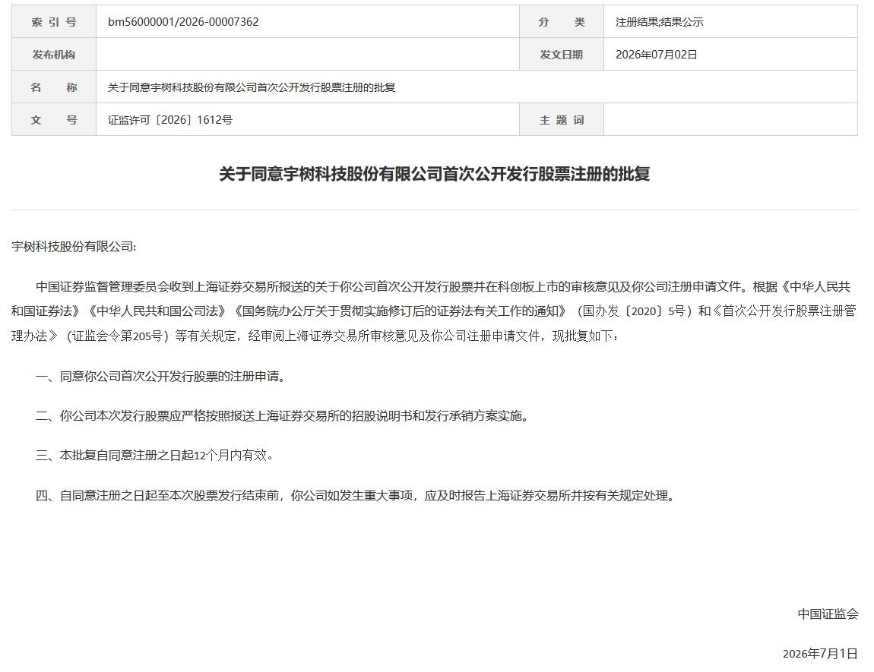This screenshot has width=874, height=672.
Task: Click the document name in the table's 名称 row
Action: coord(252,87)
